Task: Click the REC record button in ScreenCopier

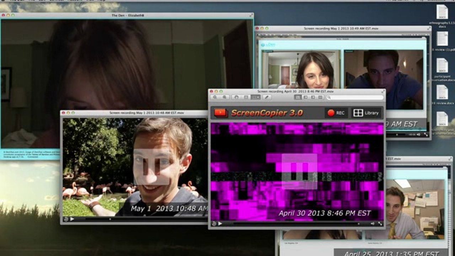Action: coord(336,113)
